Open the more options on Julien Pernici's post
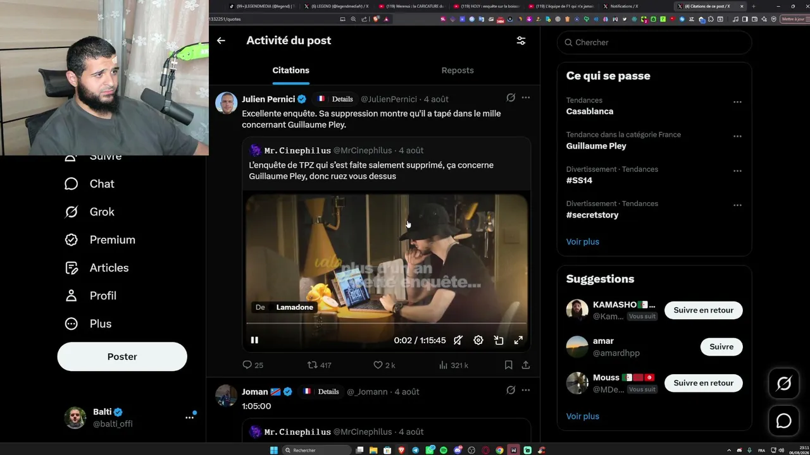Image resolution: width=810 pixels, height=455 pixels. (x=526, y=98)
